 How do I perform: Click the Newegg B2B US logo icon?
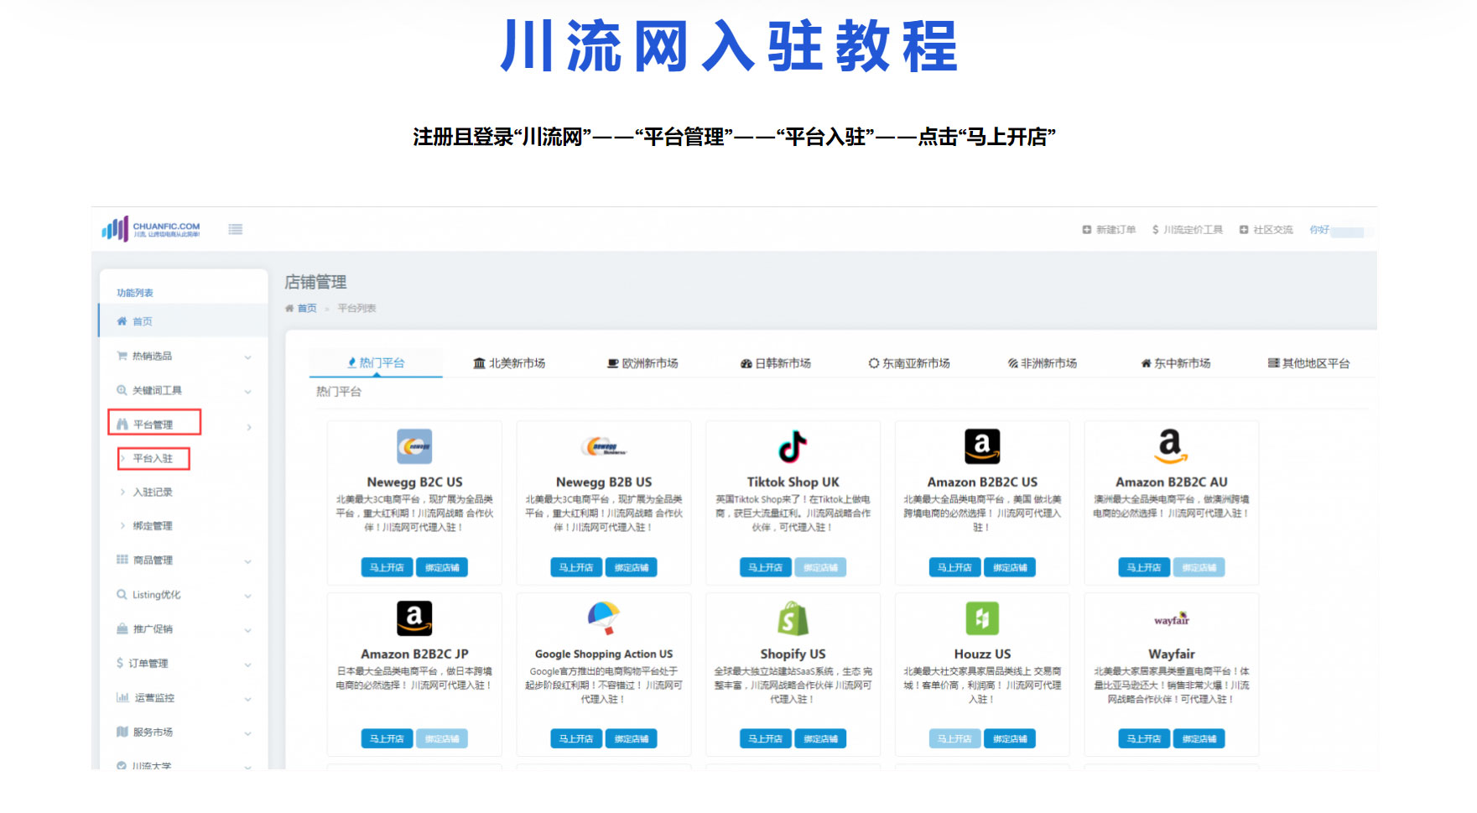pyautogui.click(x=604, y=446)
